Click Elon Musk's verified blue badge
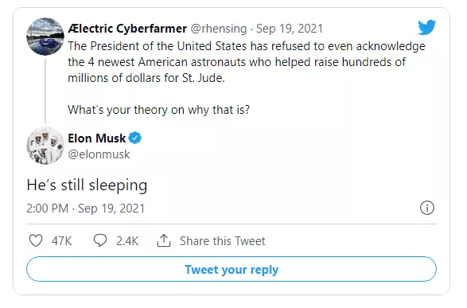Image resolution: width=467 pixels, height=308 pixels. pos(135,138)
